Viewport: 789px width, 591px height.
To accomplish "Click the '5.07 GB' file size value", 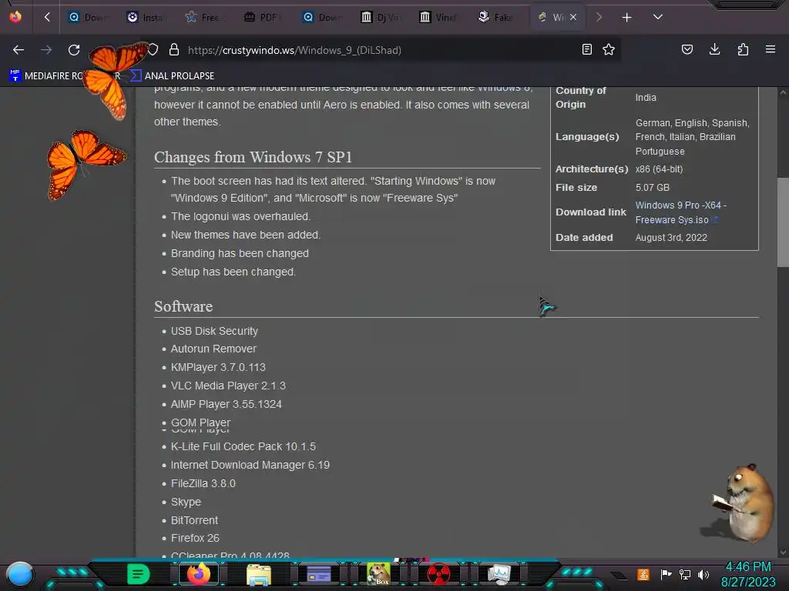I will [652, 188].
